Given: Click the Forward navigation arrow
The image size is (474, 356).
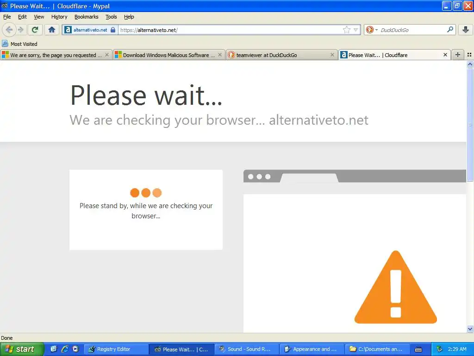Looking at the screenshot, I should click(20, 30).
